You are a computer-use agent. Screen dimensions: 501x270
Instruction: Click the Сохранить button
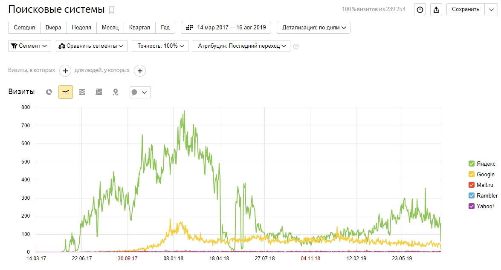[x=465, y=9]
